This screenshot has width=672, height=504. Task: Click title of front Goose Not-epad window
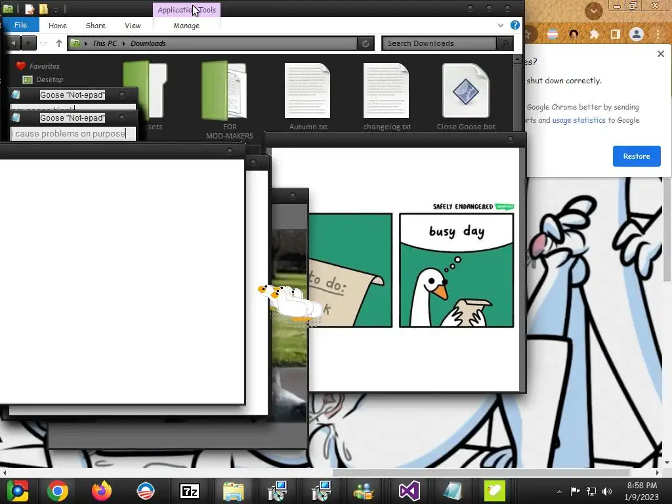pos(72,118)
